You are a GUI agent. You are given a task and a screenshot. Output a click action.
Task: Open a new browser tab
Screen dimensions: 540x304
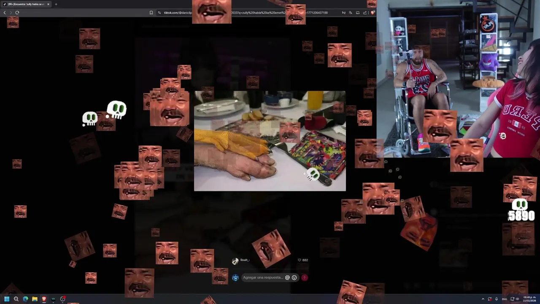click(56, 4)
